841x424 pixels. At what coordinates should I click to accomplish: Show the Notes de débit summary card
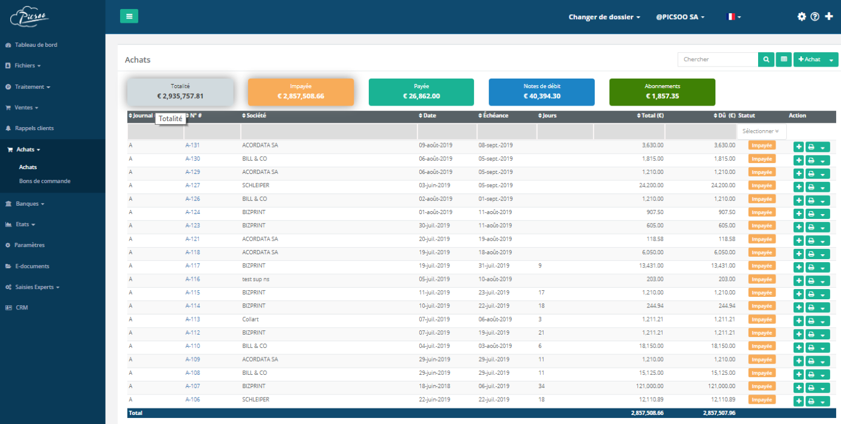(542, 92)
